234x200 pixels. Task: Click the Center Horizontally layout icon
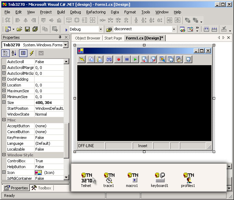pyautogui.click(x=169, y=20)
